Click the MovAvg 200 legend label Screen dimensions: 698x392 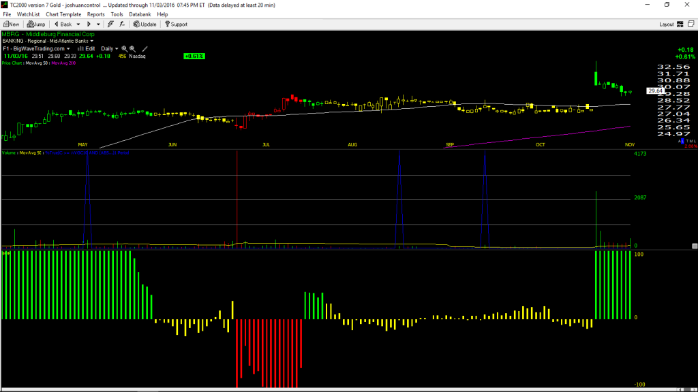coord(63,63)
